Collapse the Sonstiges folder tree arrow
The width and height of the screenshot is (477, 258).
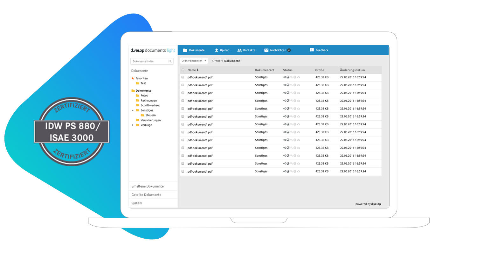pos(133,110)
